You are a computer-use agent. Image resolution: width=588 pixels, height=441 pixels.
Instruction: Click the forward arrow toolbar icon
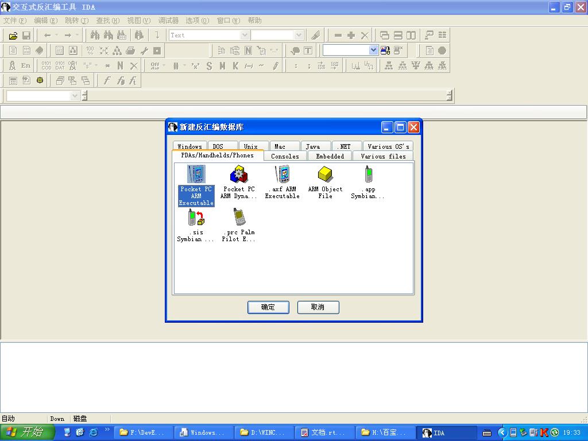68,36
